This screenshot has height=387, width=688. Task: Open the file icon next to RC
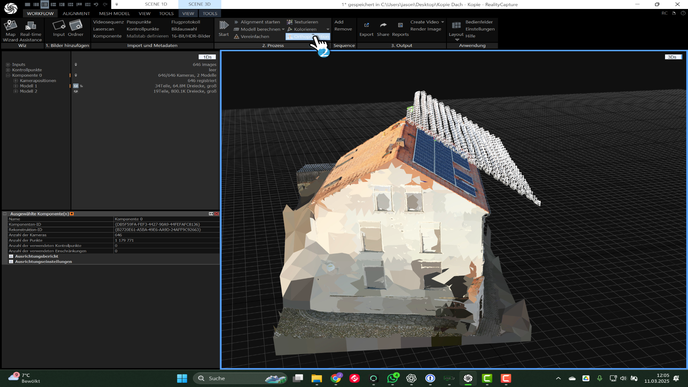674,13
